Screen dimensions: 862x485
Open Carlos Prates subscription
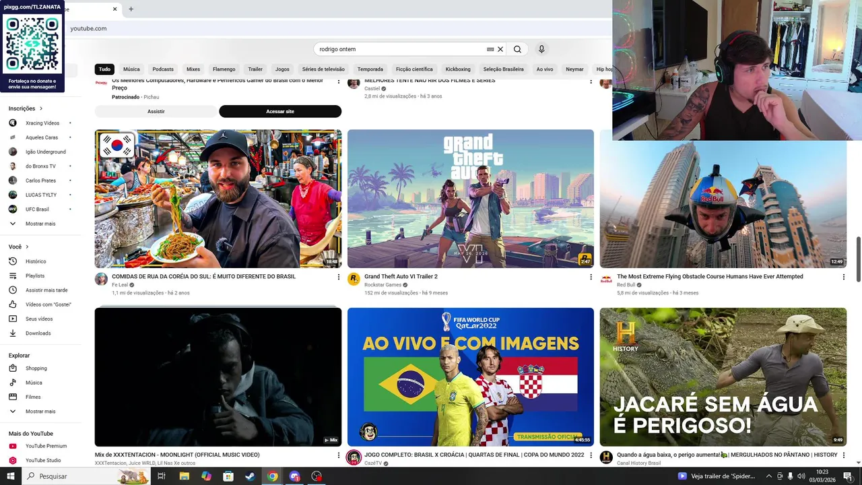(40, 181)
